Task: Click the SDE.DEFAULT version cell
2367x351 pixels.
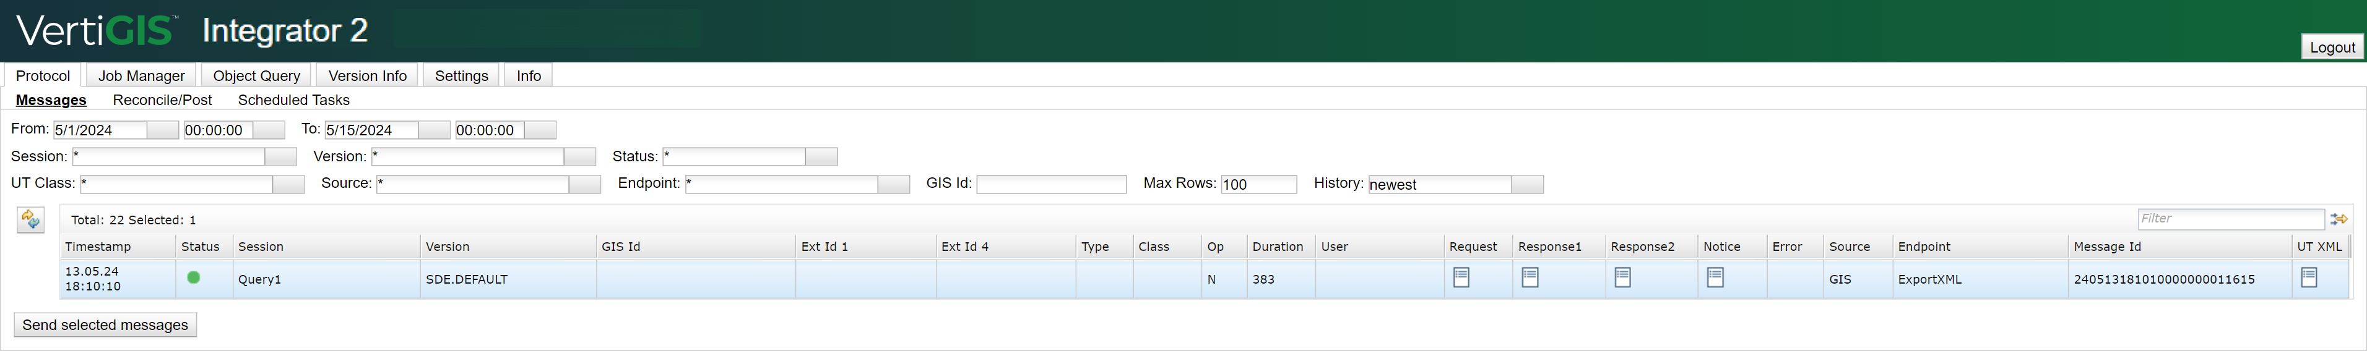Action: click(508, 279)
